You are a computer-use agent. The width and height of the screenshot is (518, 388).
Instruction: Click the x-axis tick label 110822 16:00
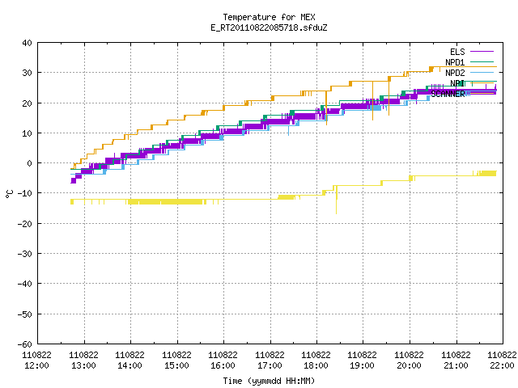223,361
